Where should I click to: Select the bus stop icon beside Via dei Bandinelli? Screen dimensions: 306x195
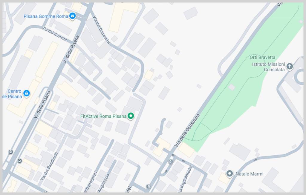click(19, 161)
